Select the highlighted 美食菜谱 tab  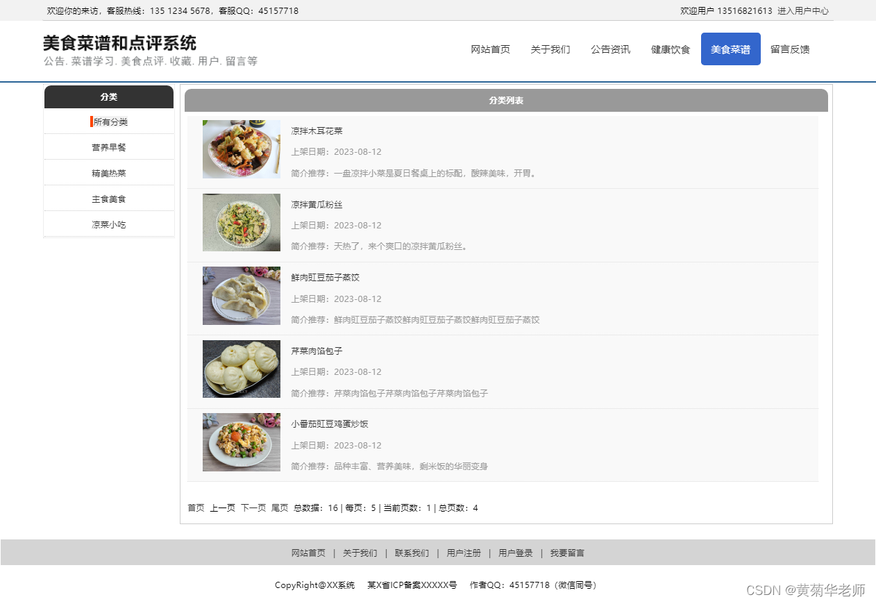(730, 49)
